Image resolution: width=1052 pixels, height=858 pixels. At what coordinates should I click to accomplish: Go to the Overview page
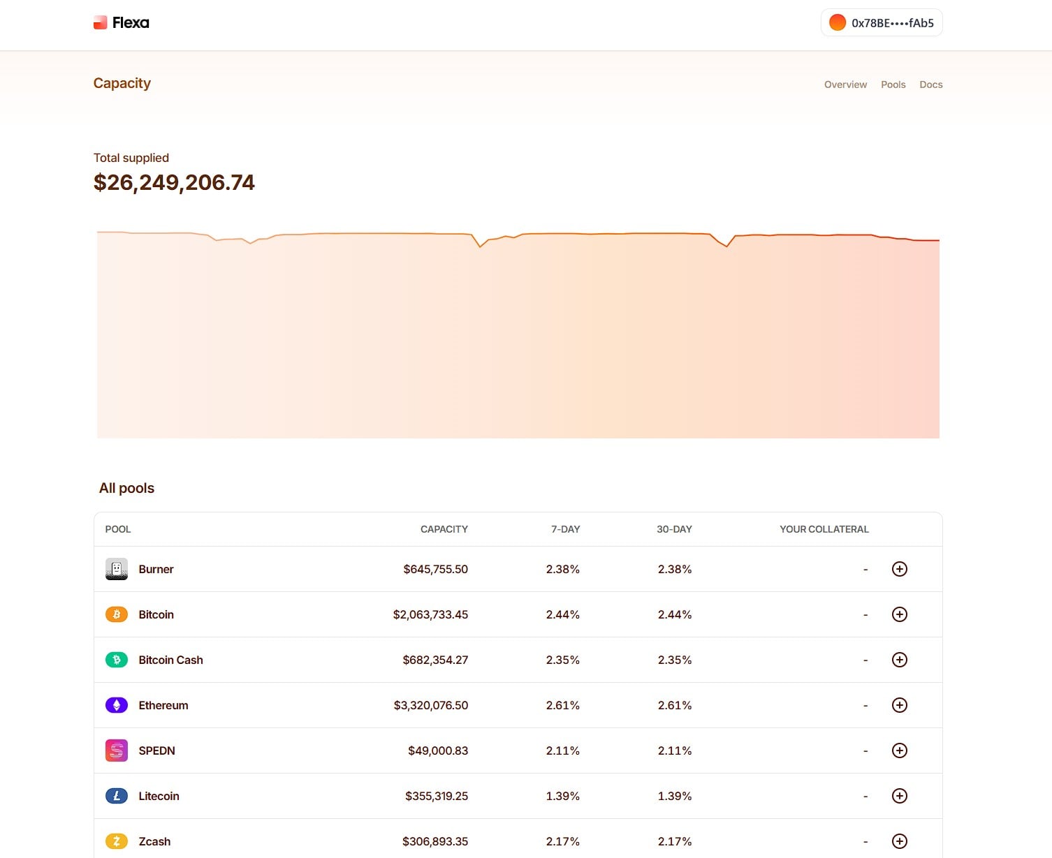click(845, 84)
